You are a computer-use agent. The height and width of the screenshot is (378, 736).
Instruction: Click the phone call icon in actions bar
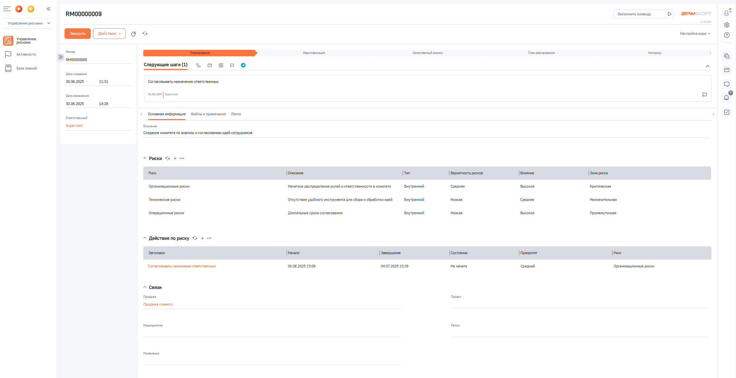pyautogui.click(x=198, y=65)
